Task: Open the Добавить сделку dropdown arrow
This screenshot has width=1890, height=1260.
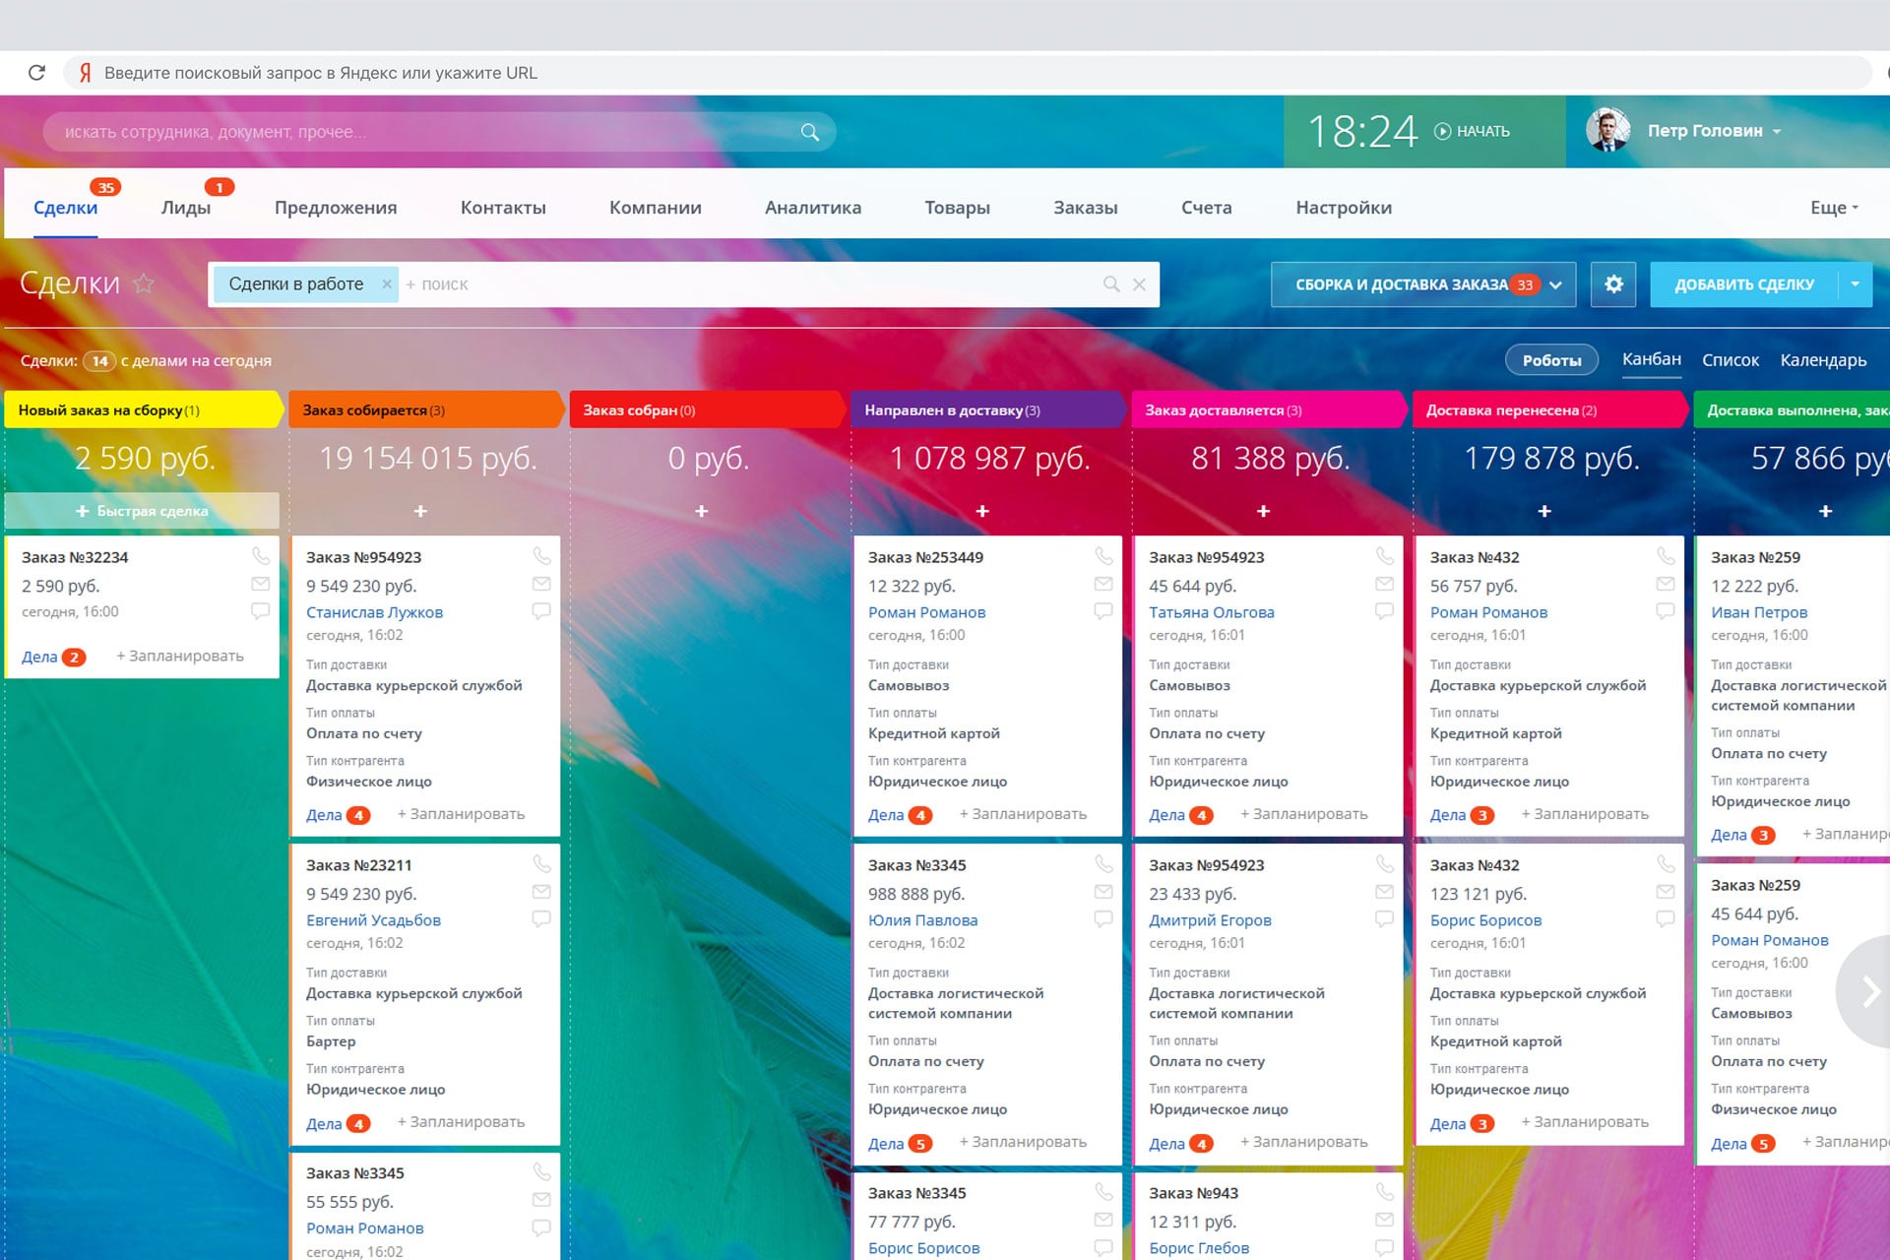Action: tap(1855, 284)
